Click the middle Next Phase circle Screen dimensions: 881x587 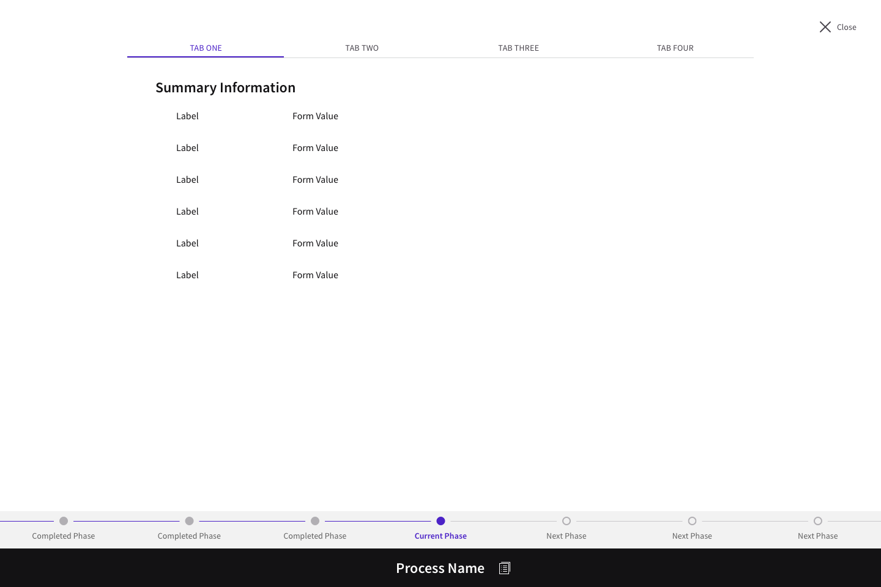(x=692, y=521)
